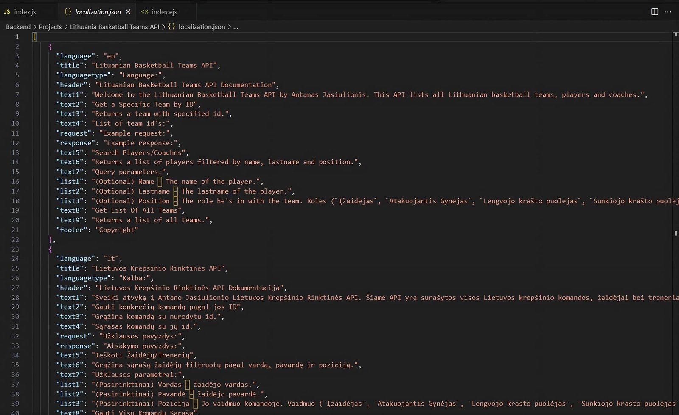Click "Example request:" value
Viewport: 679px width, 415px height.
[x=135, y=133]
